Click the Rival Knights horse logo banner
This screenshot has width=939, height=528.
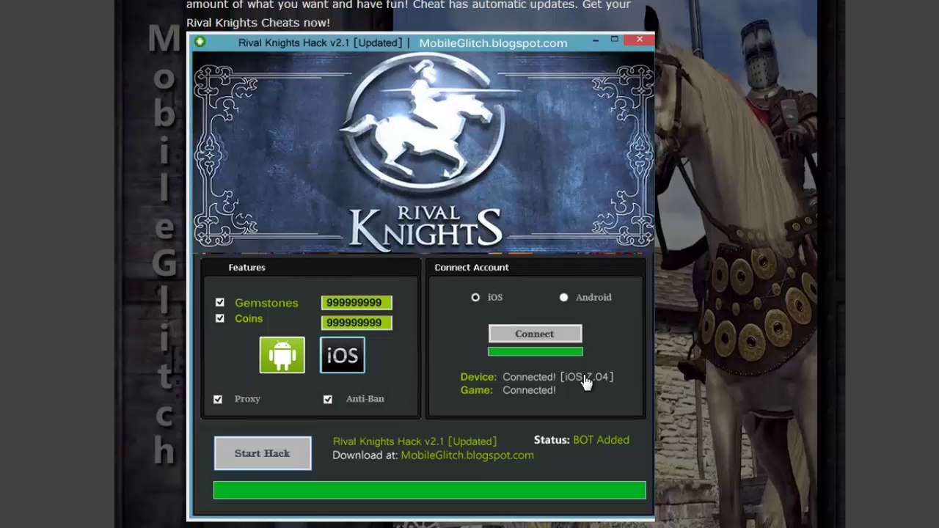pos(423,152)
